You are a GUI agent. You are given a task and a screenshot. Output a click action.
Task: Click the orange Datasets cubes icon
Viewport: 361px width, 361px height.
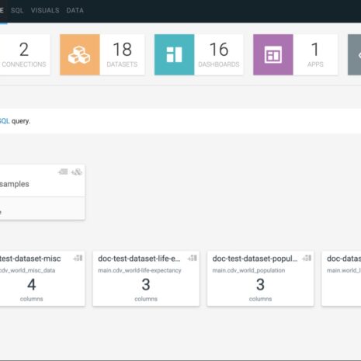(80, 54)
